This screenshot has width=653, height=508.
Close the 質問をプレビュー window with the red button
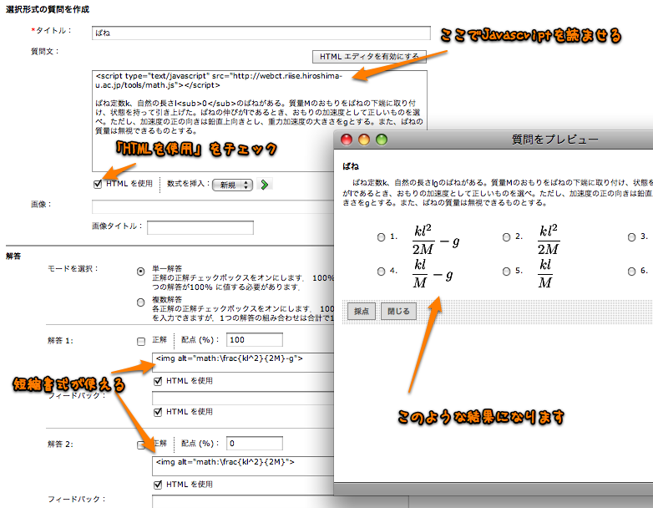tap(347, 140)
